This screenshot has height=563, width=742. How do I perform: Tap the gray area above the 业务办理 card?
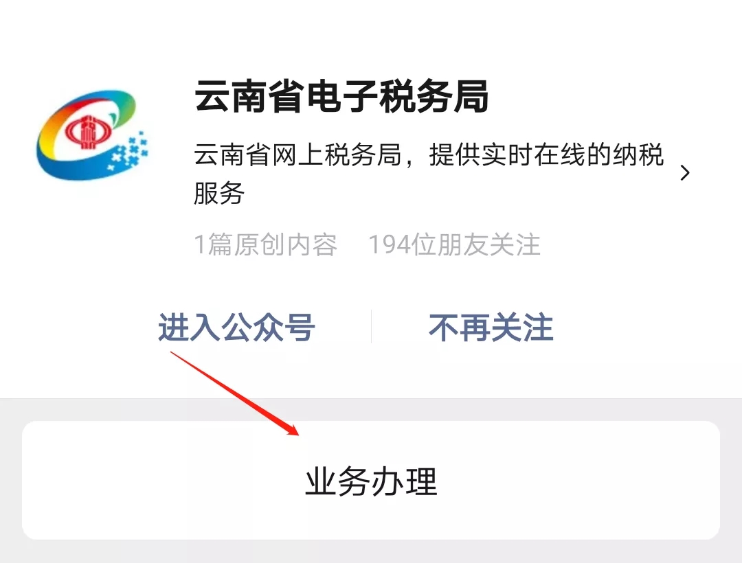click(371, 409)
